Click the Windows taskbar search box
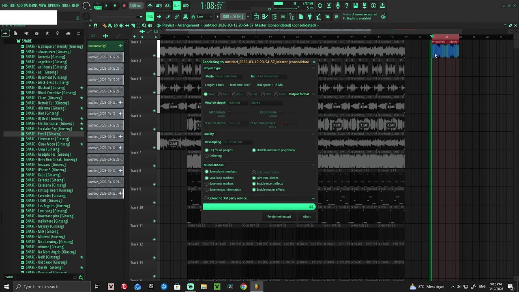Image resolution: width=519 pixels, height=292 pixels. click(x=51, y=287)
